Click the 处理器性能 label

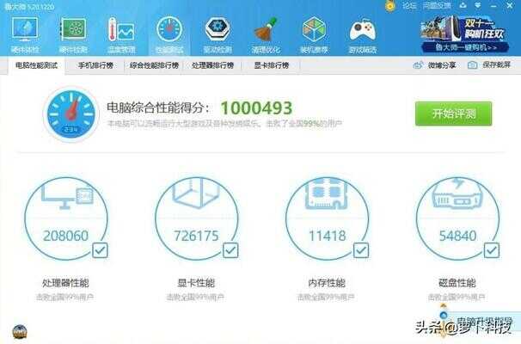point(65,283)
